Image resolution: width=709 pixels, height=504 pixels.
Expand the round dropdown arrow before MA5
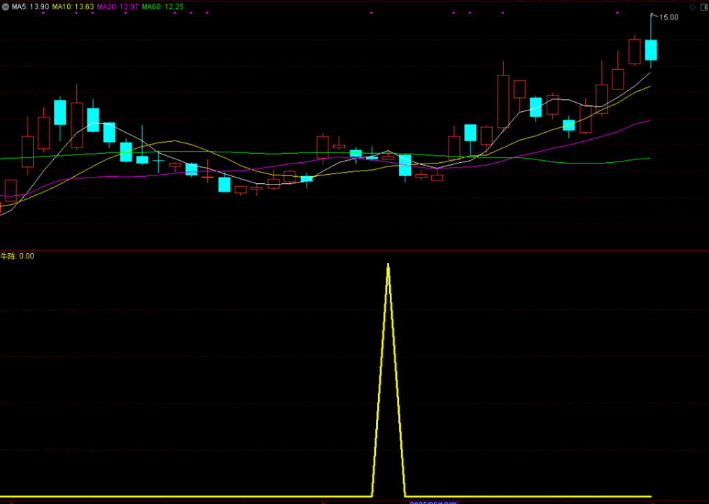6,6
